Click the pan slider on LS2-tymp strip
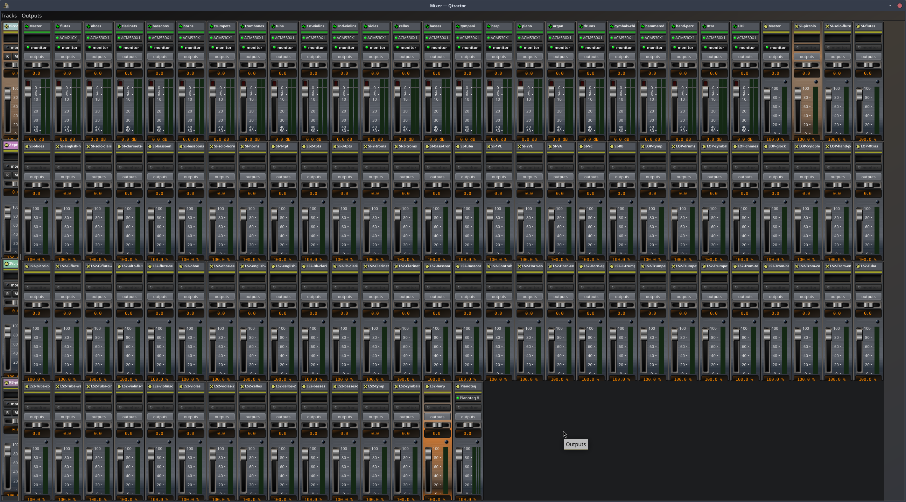Screen dimensions: 906x502 375,425
